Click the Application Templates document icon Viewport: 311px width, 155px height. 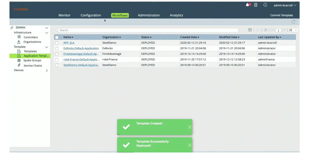[x=19, y=56]
